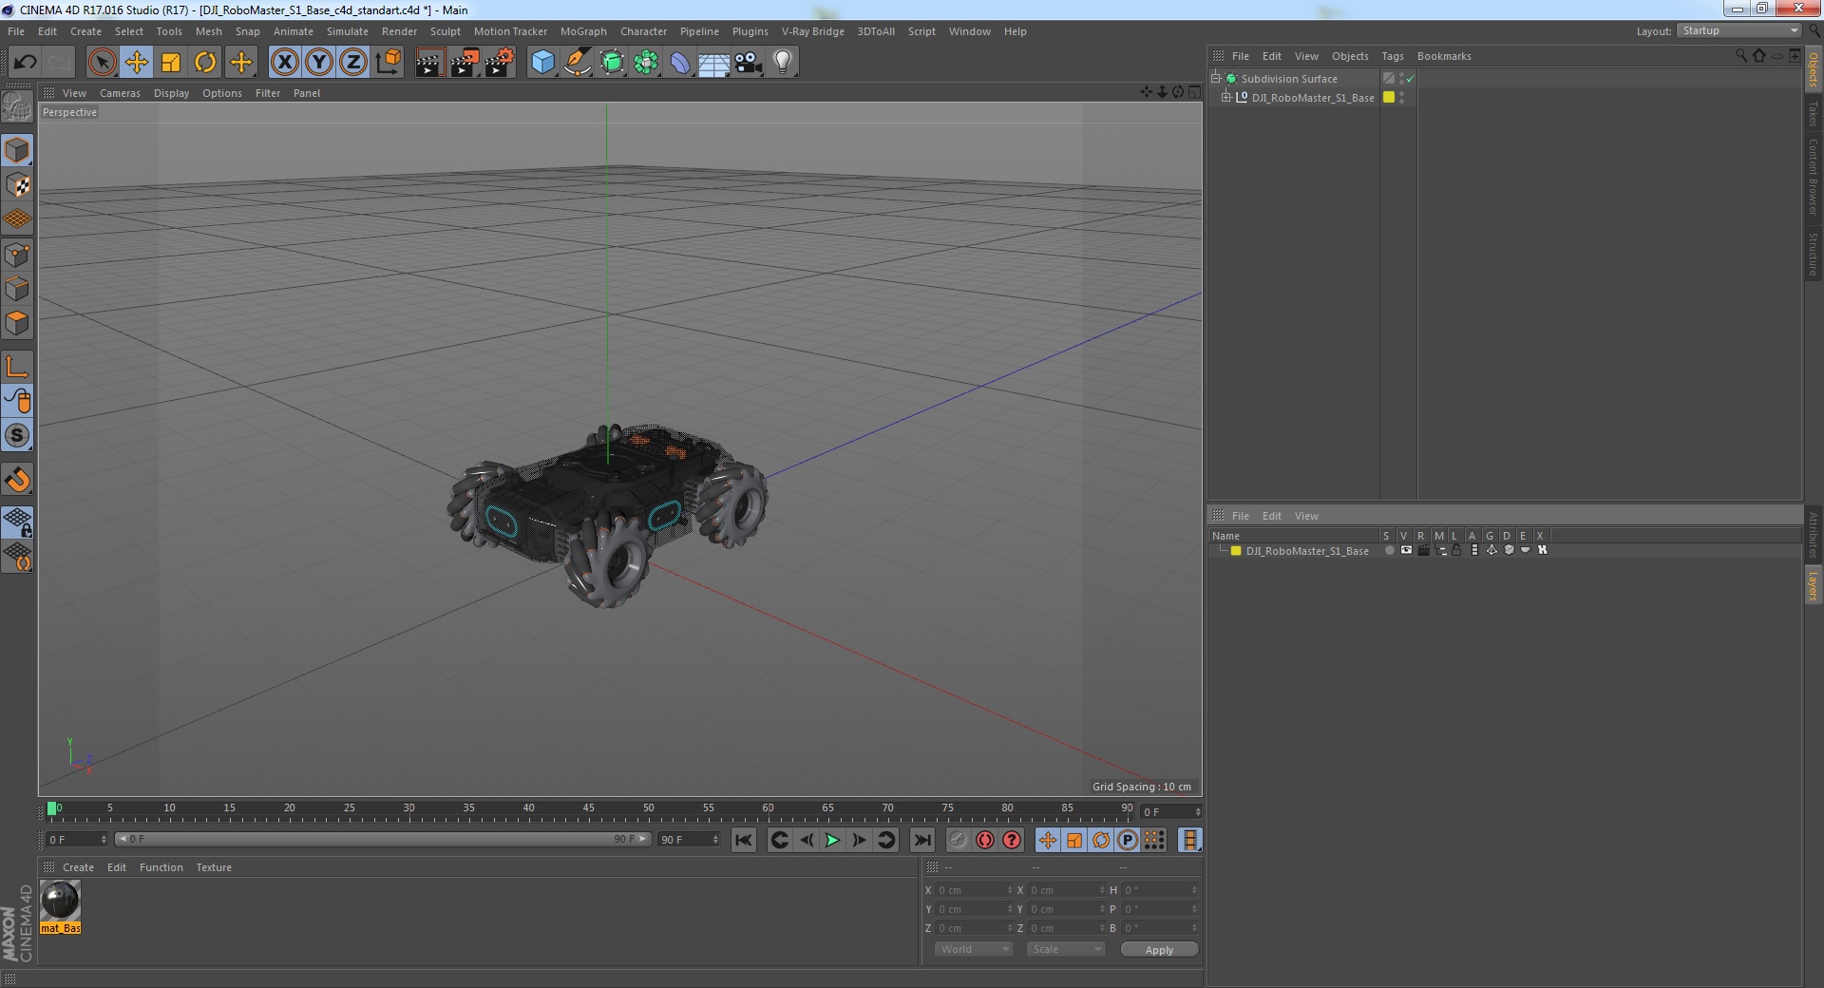
Task: Render to Picture Viewer
Action: point(465,63)
